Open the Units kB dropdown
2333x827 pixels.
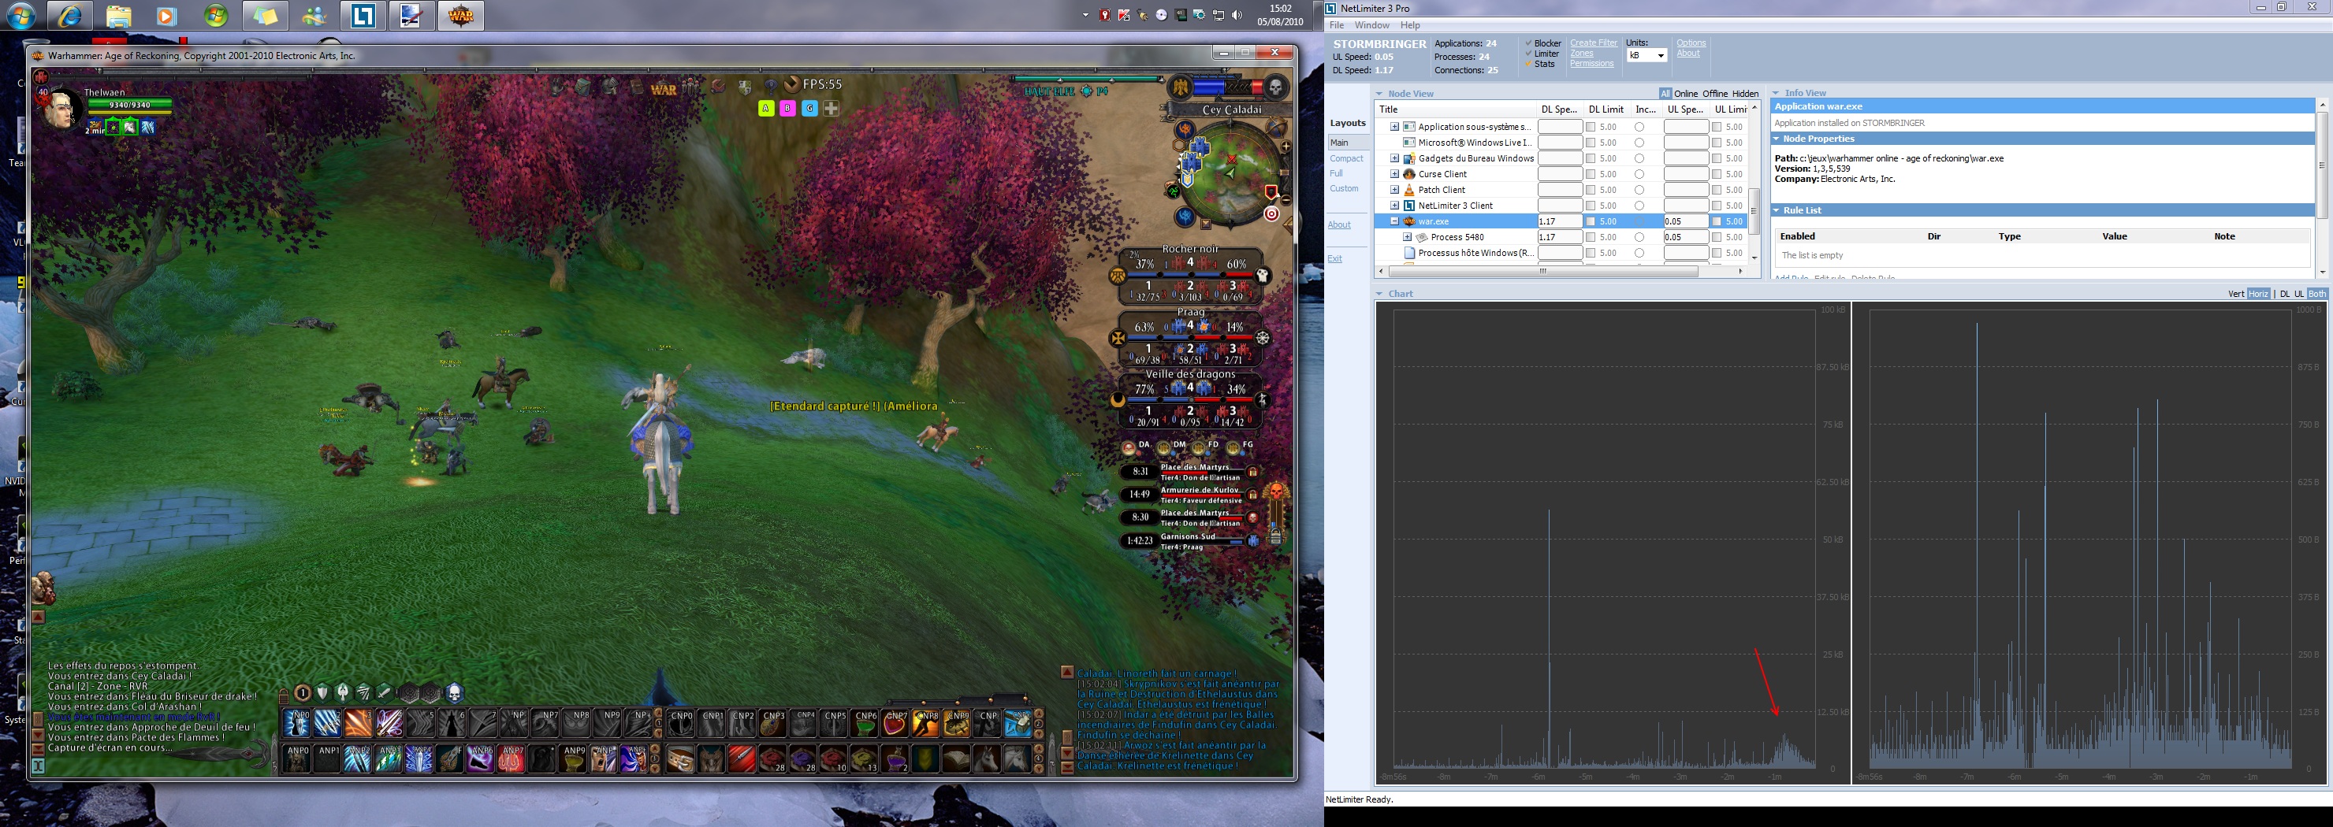1646,56
